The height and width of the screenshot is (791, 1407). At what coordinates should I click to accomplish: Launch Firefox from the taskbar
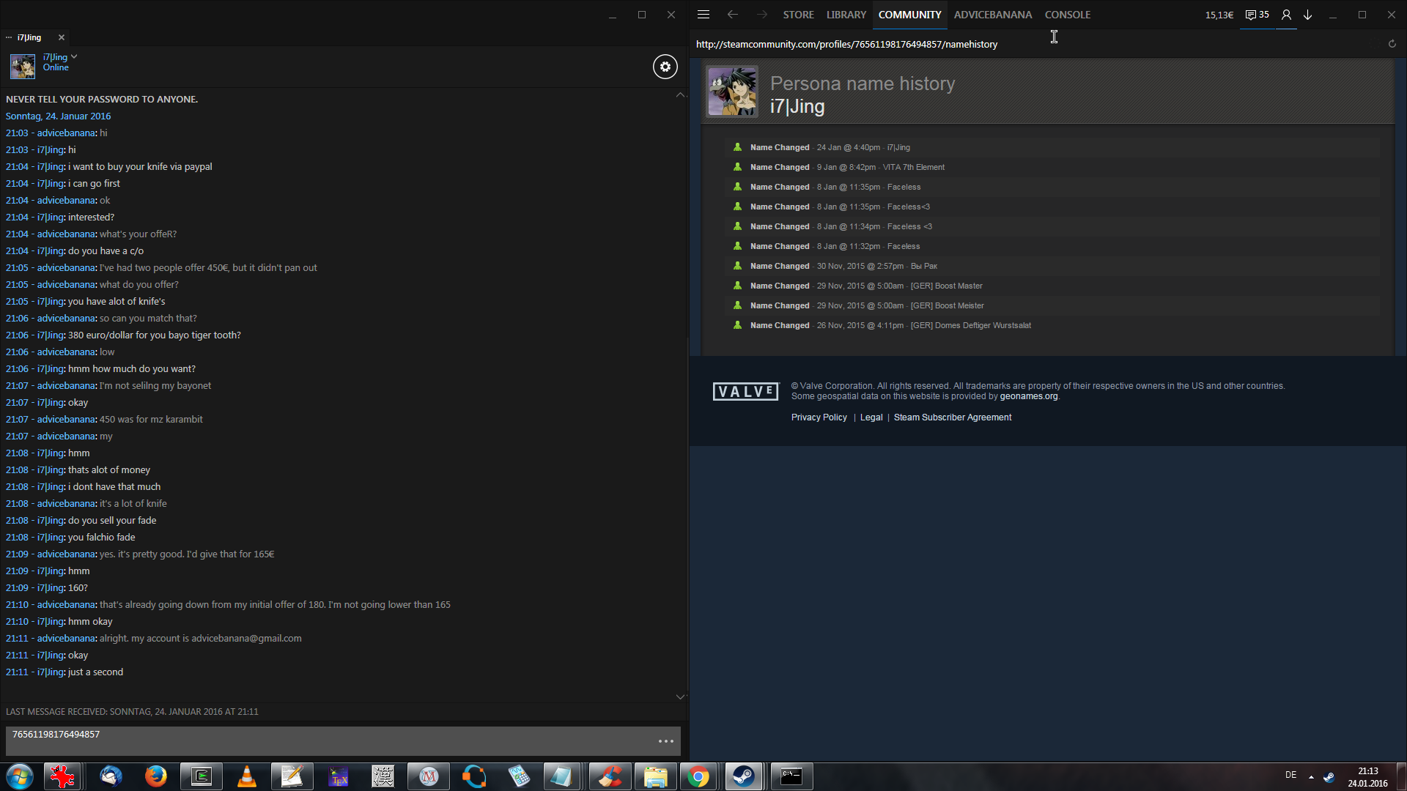point(155,776)
